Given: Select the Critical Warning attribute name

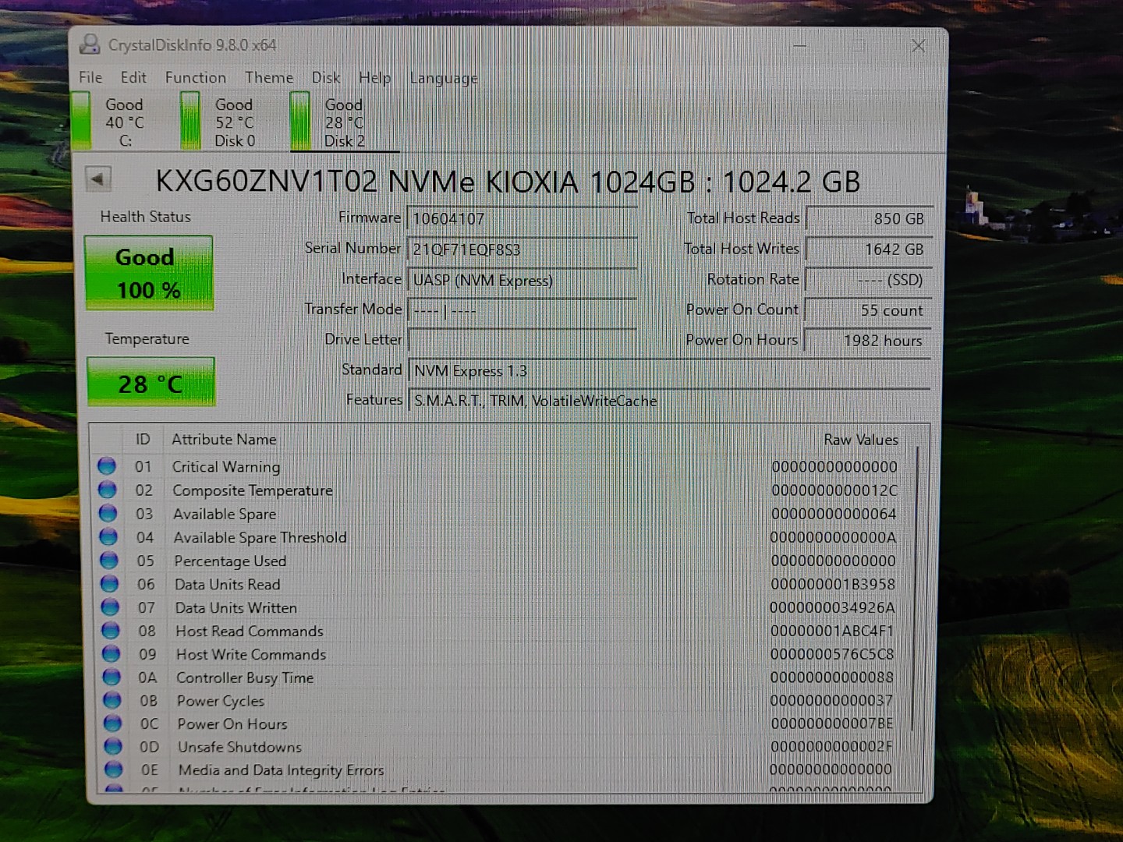Looking at the screenshot, I should pyautogui.click(x=225, y=466).
